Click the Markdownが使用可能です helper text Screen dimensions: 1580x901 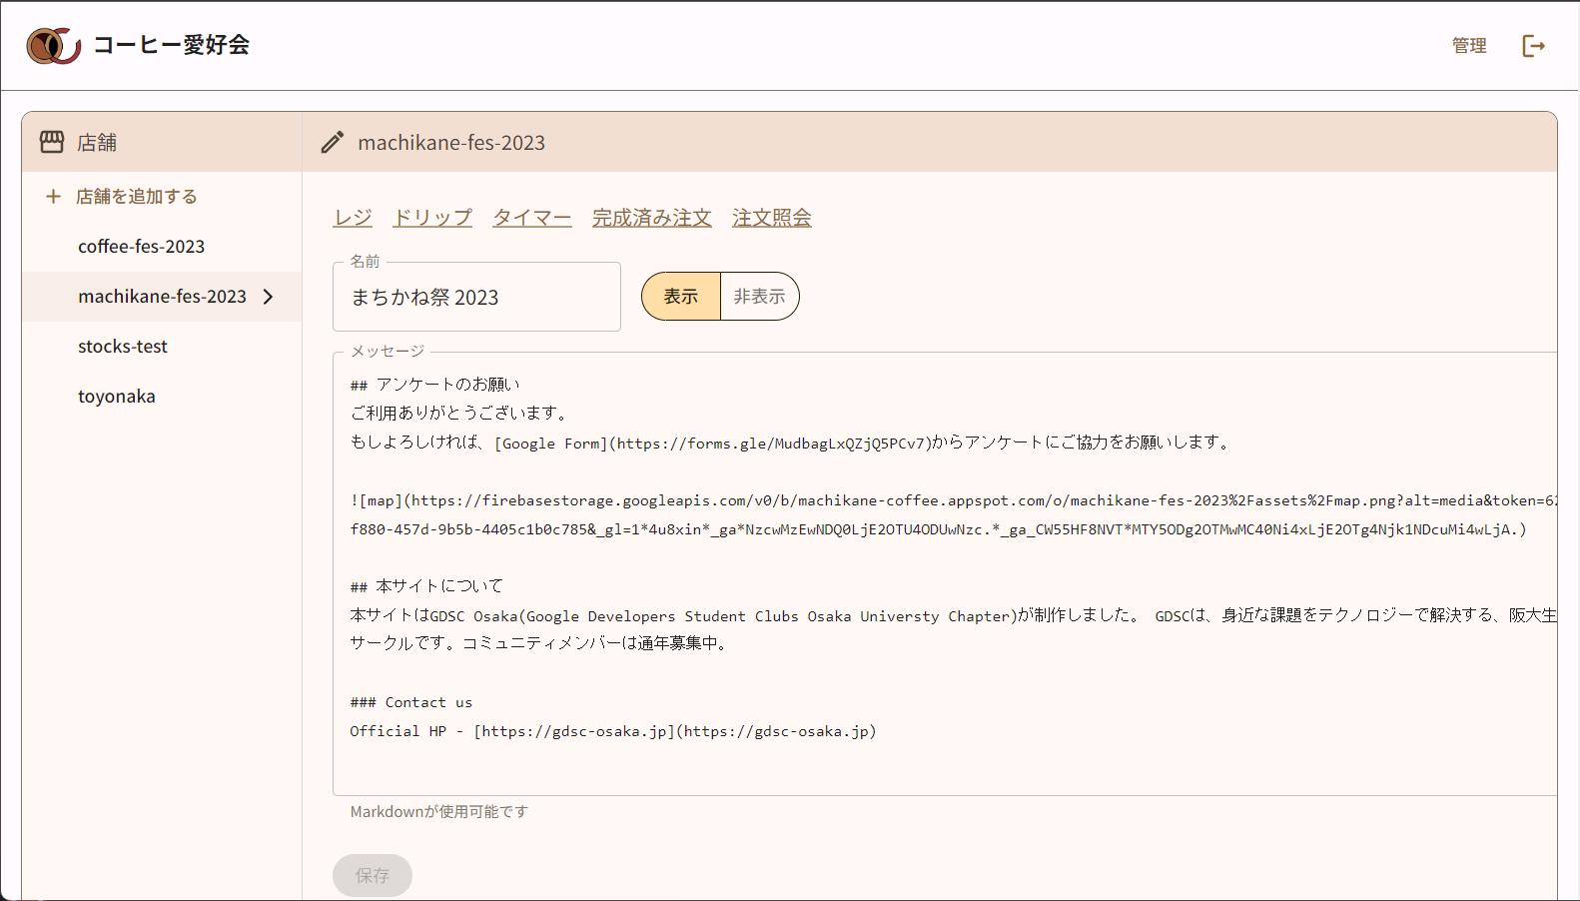(439, 812)
